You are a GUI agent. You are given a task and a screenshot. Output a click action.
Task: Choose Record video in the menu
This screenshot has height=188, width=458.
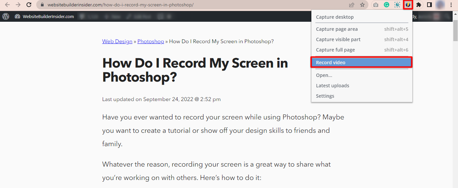point(361,63)
